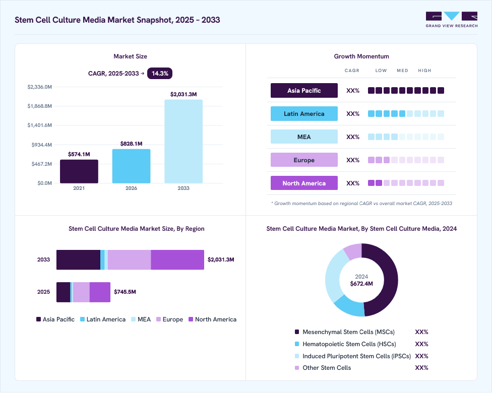Image resolution: width=492 pixels, height=393 pixels.
Task: Click the Latin America legend swatch
Action: click(83, 319)
